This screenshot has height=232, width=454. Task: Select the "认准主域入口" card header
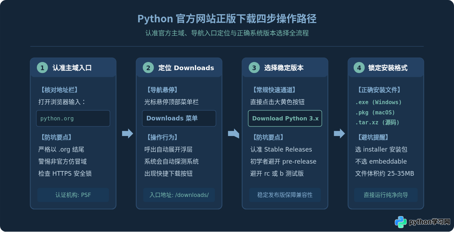coord(73,68)
